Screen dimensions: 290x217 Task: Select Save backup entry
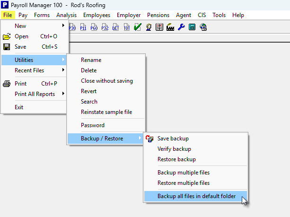(195, 139)
